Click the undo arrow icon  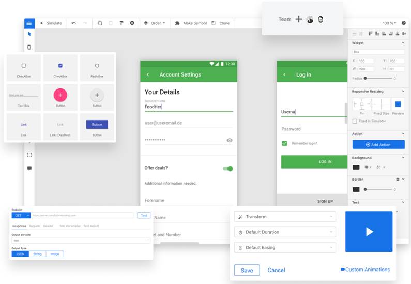73,23
